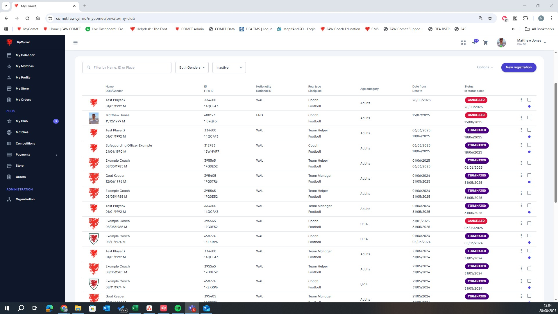Open the Organization administration page
Image resolution: width=558 pixels, height=314 pixels.
click(x=25, y=199)
